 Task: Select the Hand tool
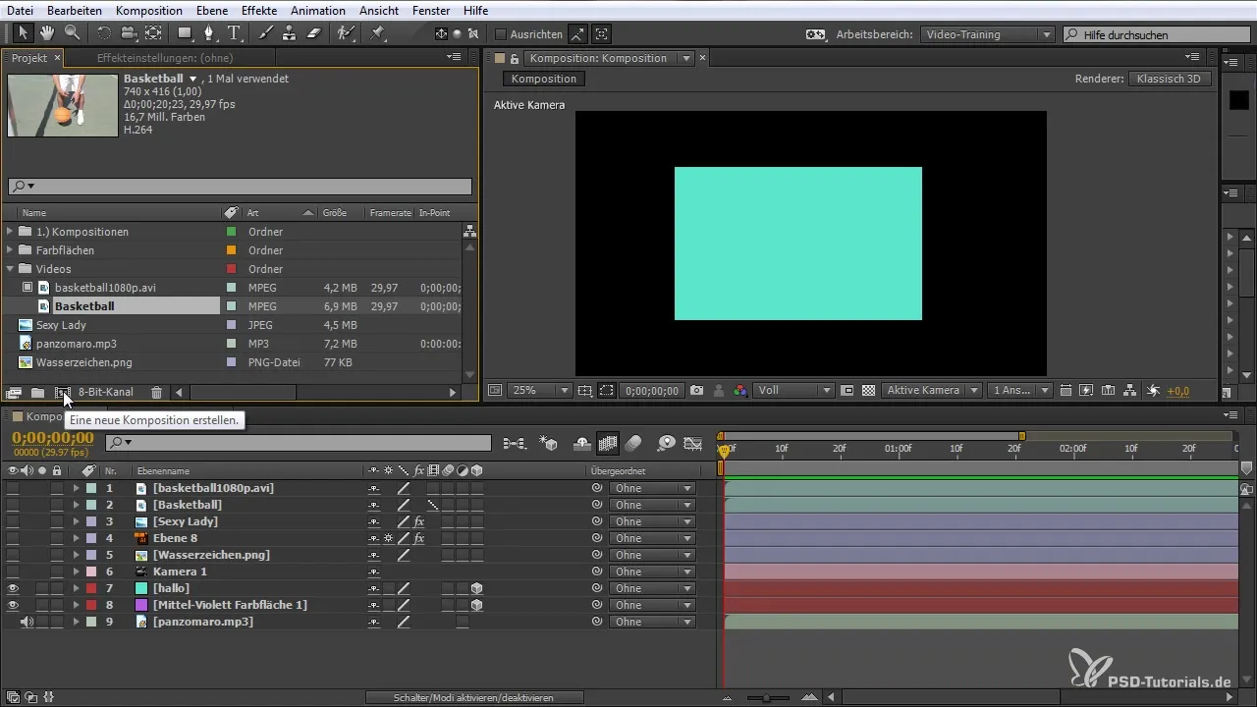47,33
